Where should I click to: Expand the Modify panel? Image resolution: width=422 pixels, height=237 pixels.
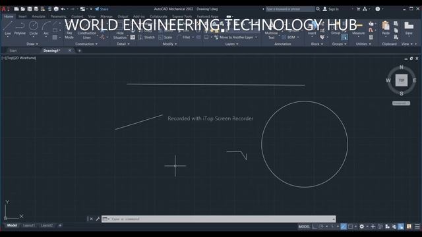point(169,44)
